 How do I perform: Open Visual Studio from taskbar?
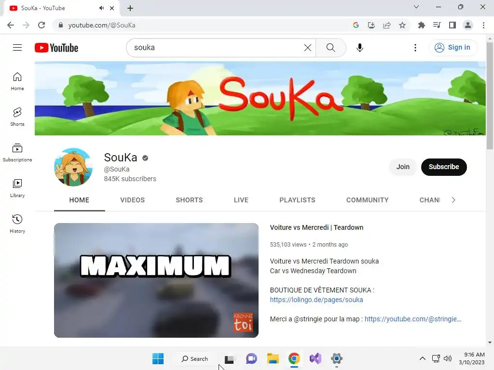(x=316, y=358)
